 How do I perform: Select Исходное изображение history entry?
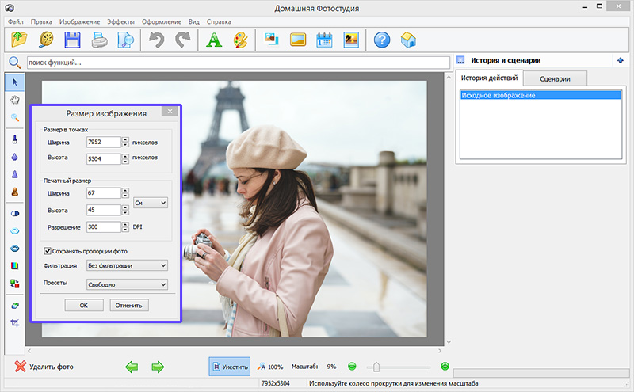click(540, 95)
